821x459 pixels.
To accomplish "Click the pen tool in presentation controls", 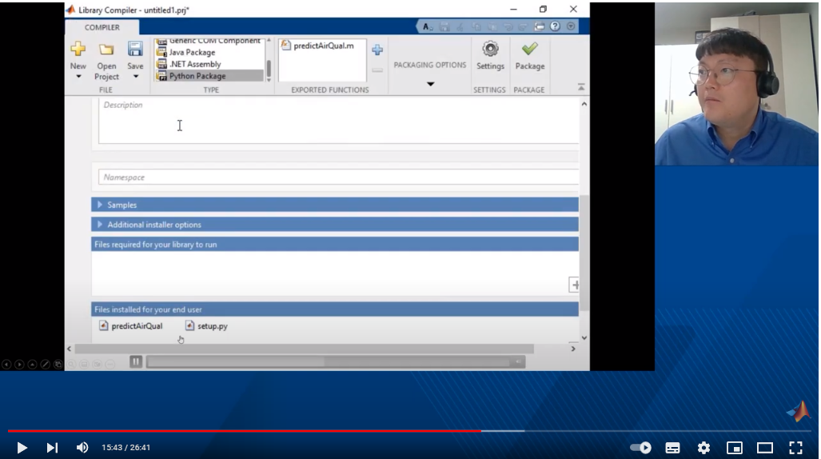I will [x=45, y=364].
